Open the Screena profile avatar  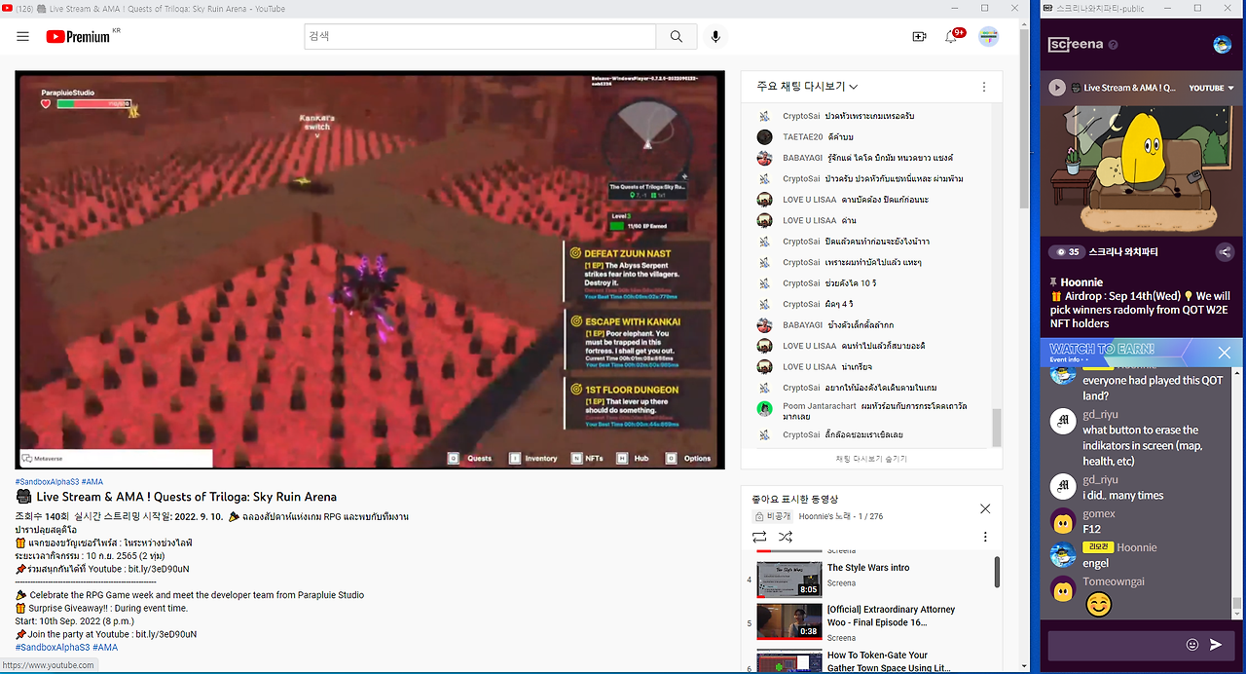[x=1223, y=45]
